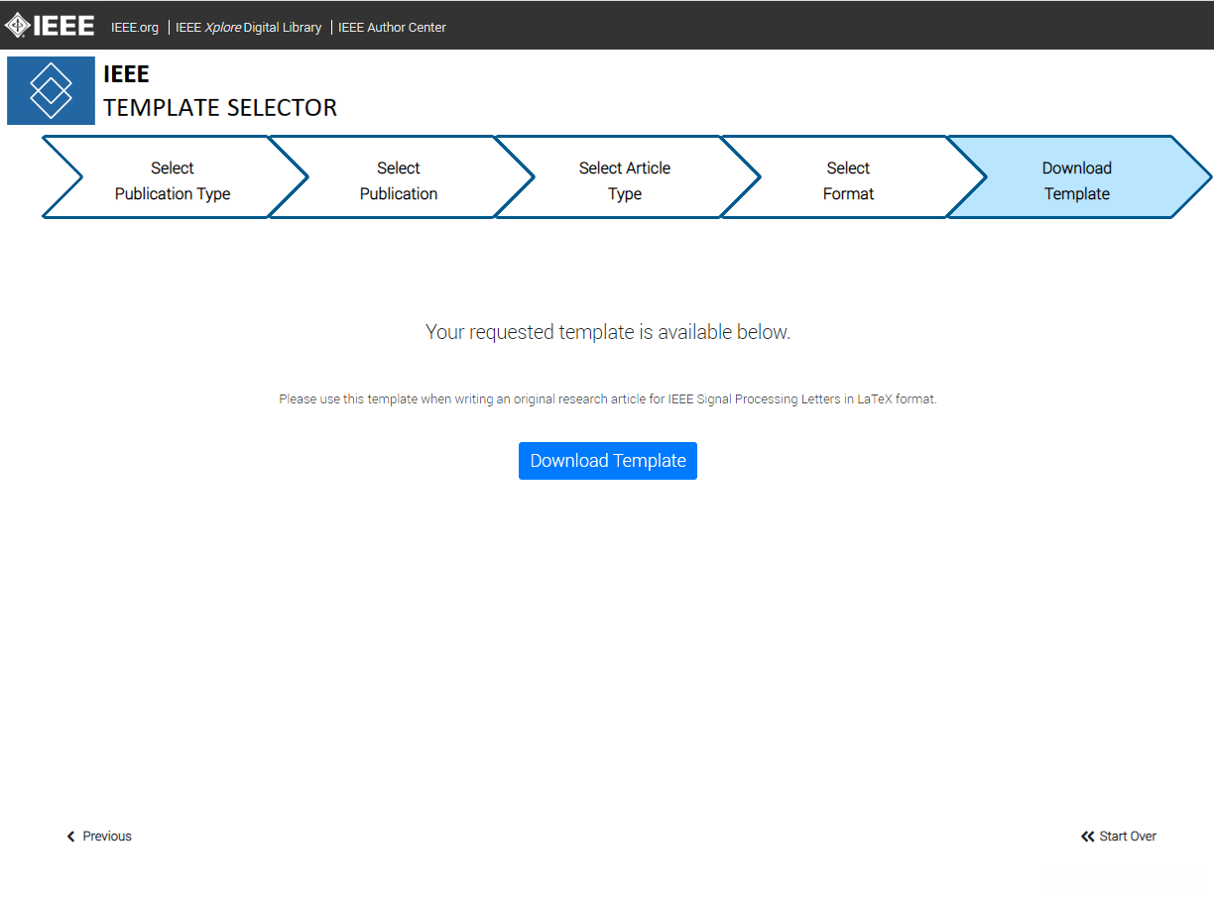
Task: Click the Start Over double-chevron icon
Action: pos(1087,837)
